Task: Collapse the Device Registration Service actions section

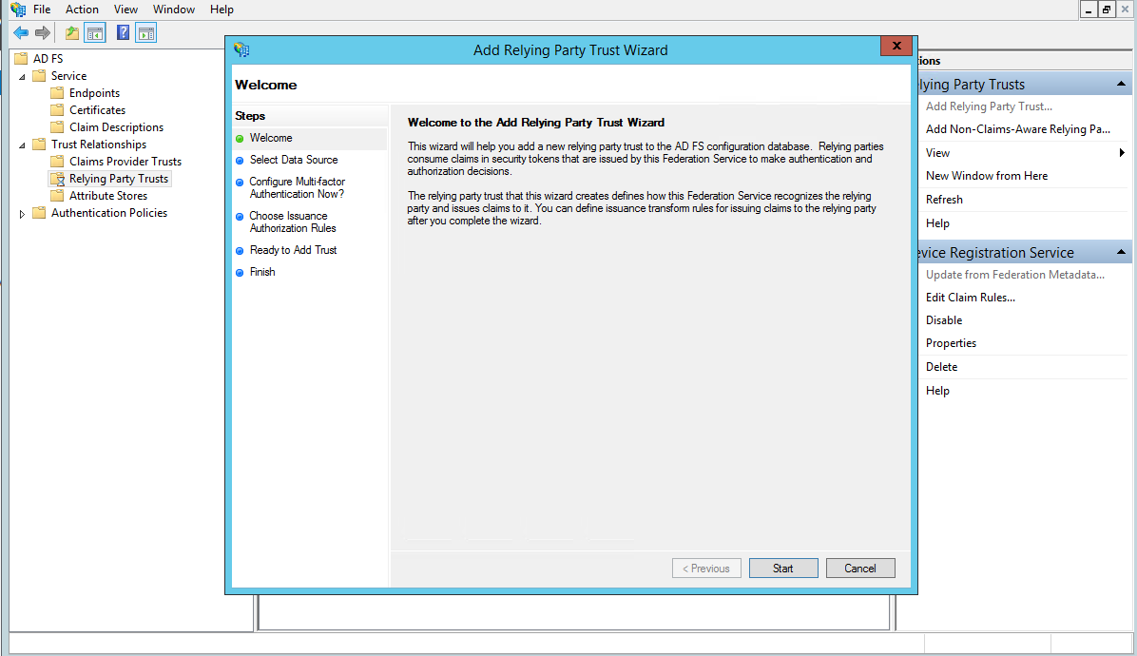Action: click(x=1121, y=252)
